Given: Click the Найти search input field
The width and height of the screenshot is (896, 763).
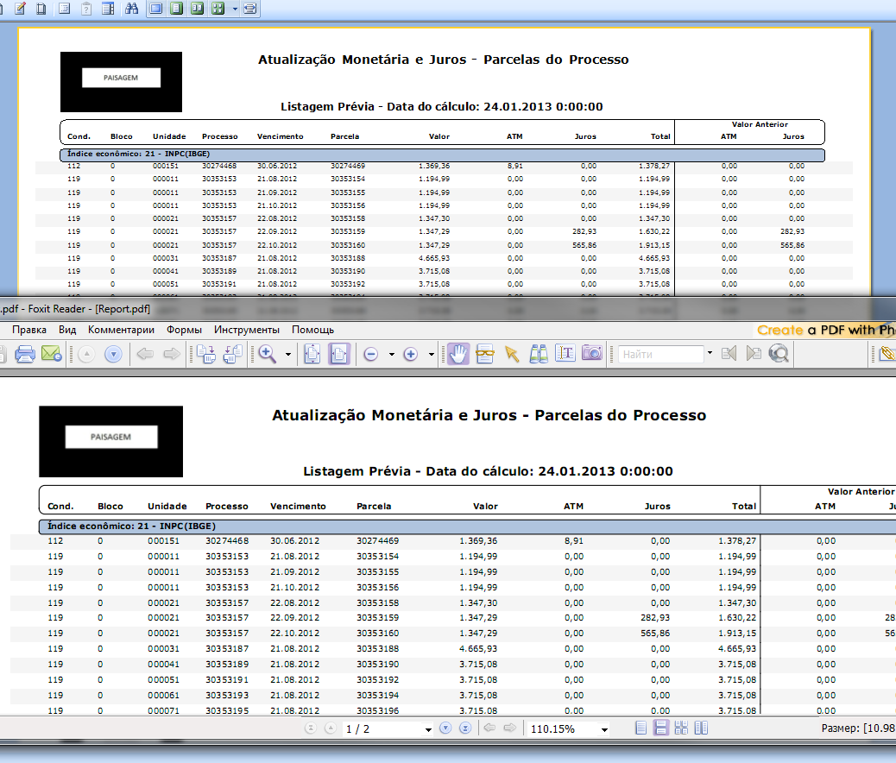Looking at the screenshot, I should [x=660, y=355].
